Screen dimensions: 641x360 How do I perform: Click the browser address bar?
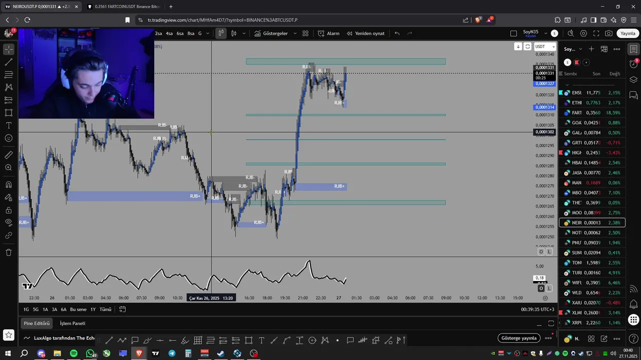pyautogui.click(x=300, y=20)
